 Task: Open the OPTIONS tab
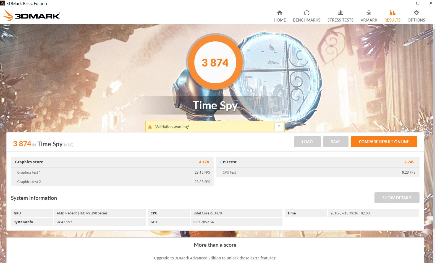point(416,16)
